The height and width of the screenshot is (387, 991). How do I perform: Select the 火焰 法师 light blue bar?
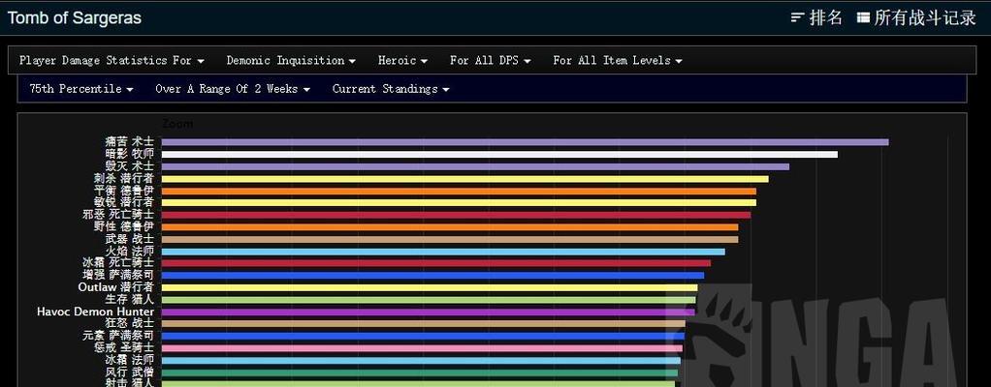pyautogui.click(x=443, y=252)
